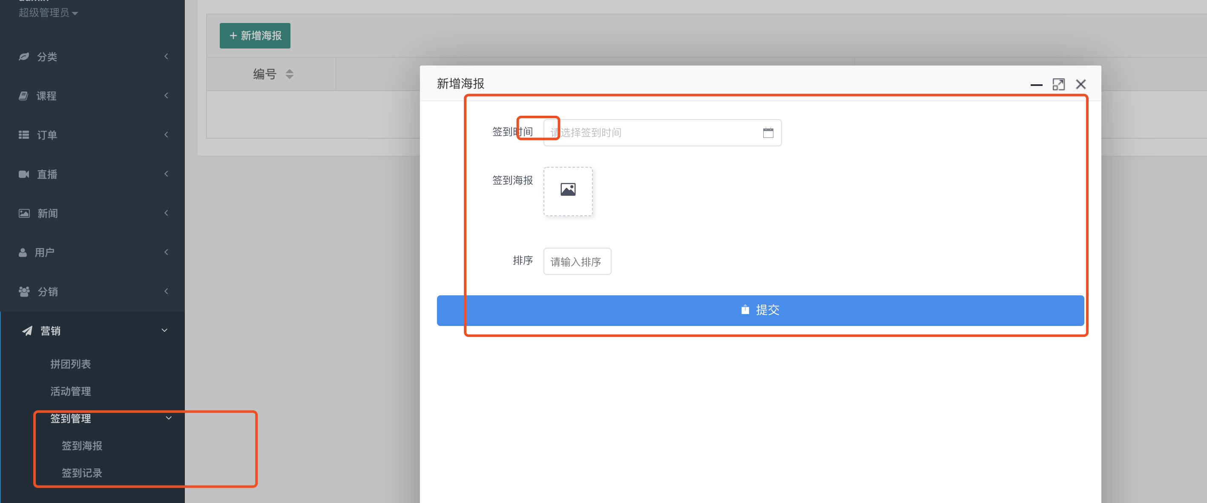Expand the 分类 menu chevron

(167, 56)
